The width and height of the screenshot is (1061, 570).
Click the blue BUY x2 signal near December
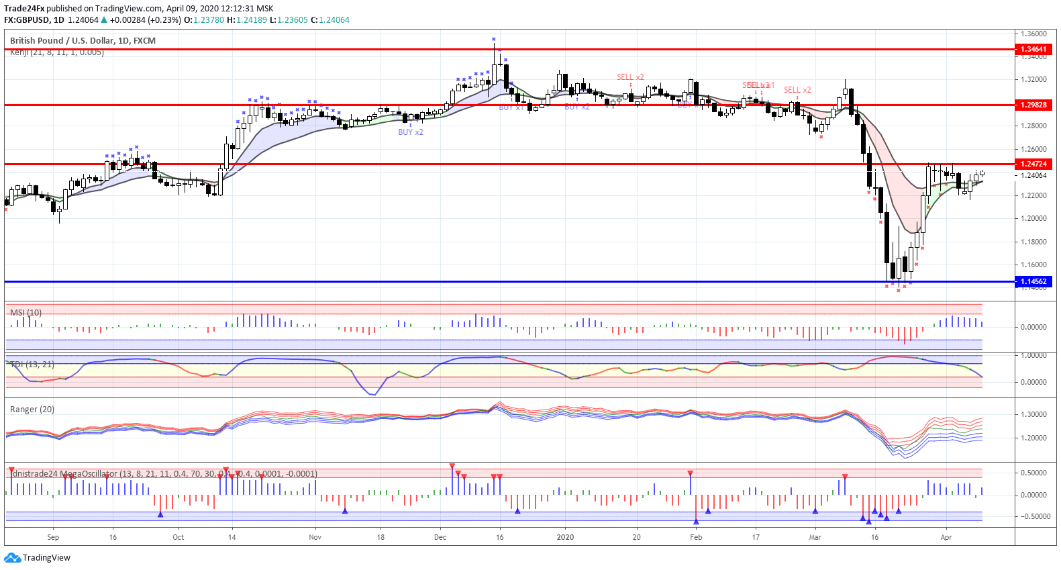411,132
